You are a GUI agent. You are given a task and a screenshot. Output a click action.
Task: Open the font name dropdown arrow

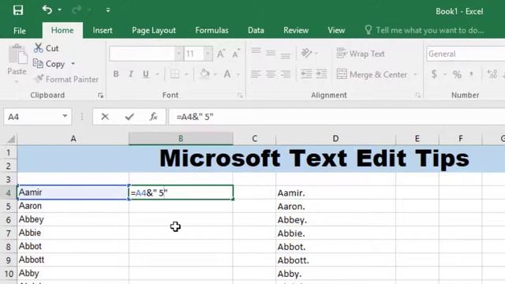[179, 54]
